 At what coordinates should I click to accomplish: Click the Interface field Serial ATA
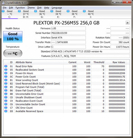[68, 38]
